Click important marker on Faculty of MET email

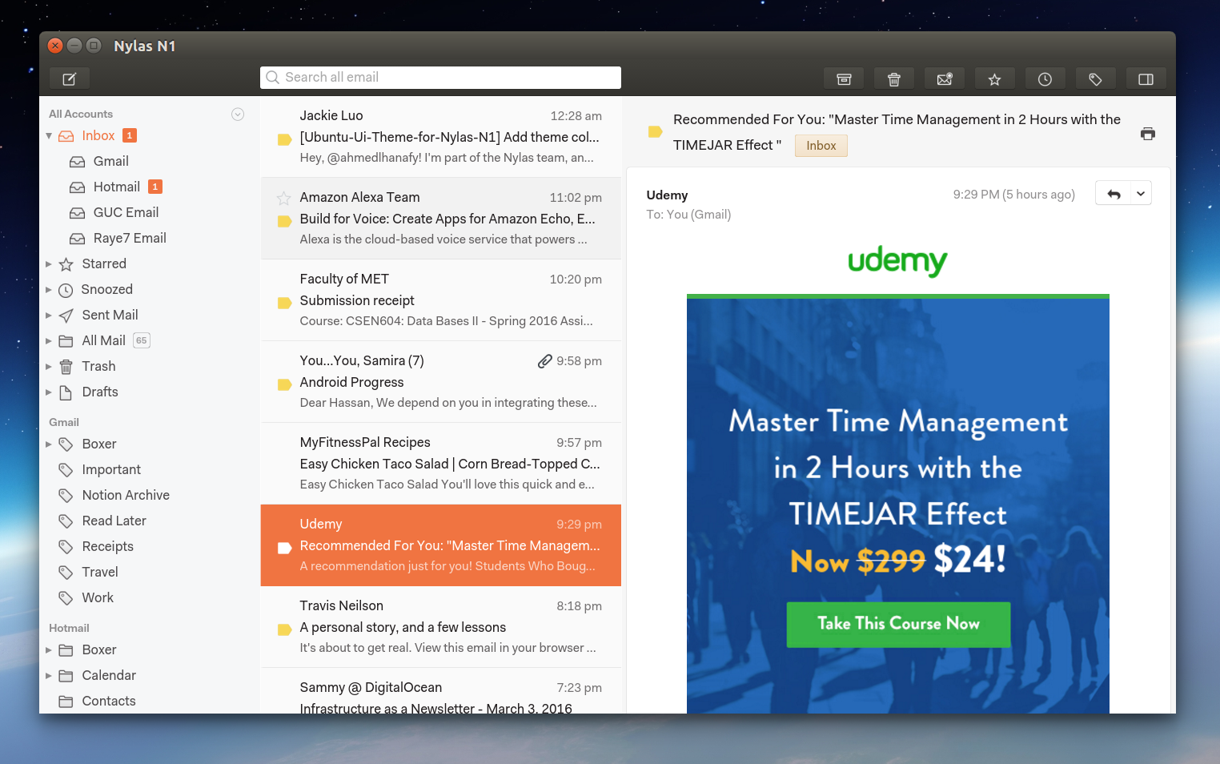[284, 304]
